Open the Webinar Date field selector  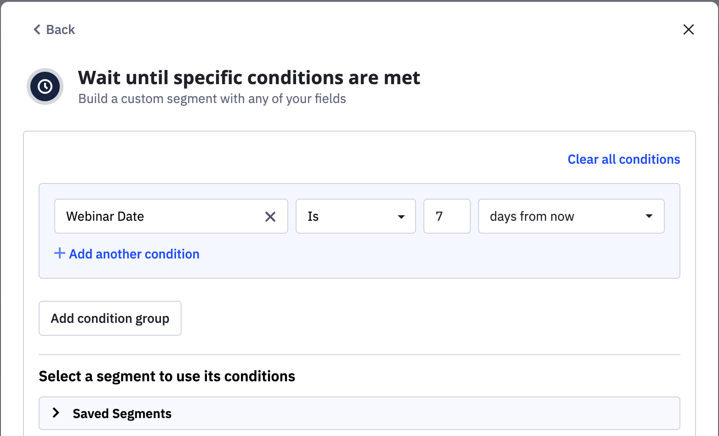click(156, 217)
